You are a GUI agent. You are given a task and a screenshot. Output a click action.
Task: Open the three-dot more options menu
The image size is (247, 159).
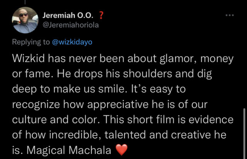coord(230,15)
